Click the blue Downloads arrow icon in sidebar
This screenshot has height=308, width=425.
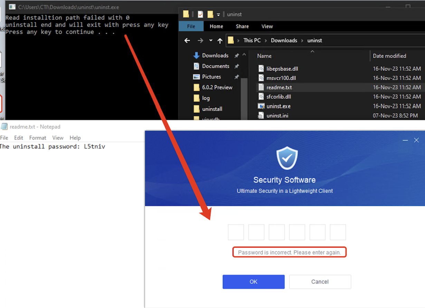pos(196,56)
